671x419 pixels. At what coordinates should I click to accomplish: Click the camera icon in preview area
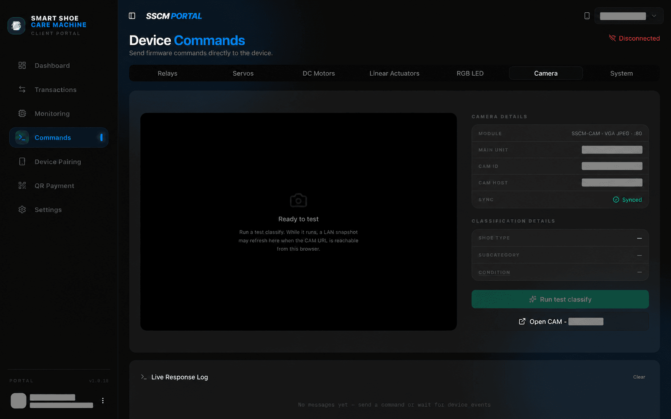(298, 200)
